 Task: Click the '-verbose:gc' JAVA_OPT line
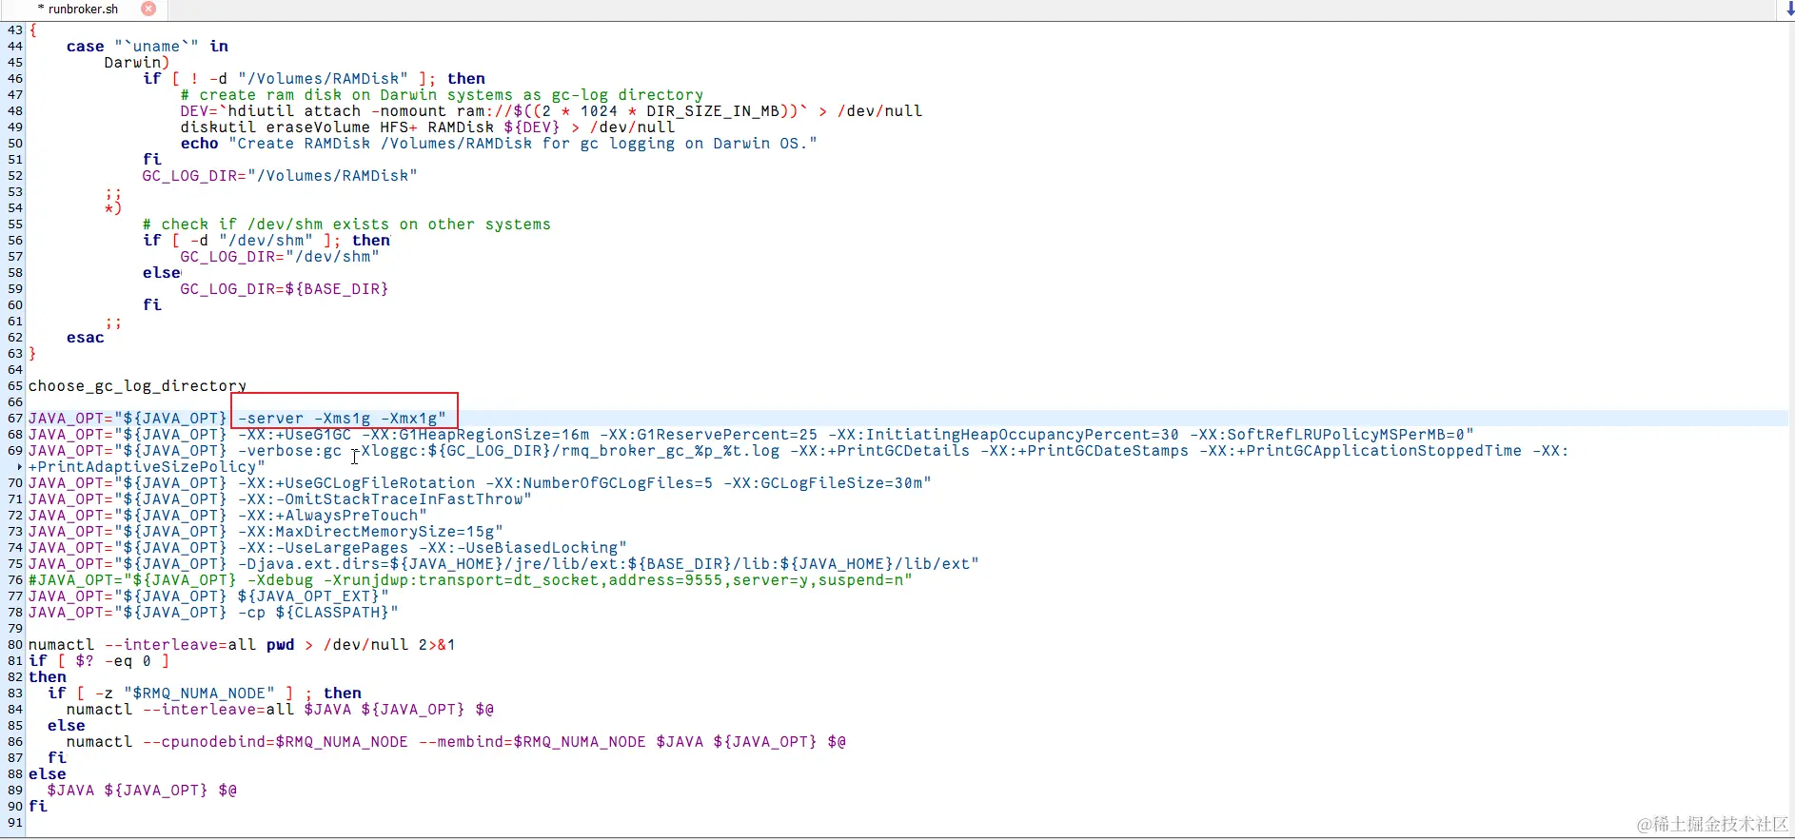[x=798, y=450]
